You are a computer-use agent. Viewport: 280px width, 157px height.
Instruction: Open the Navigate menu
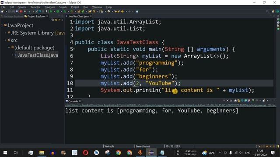49,7
